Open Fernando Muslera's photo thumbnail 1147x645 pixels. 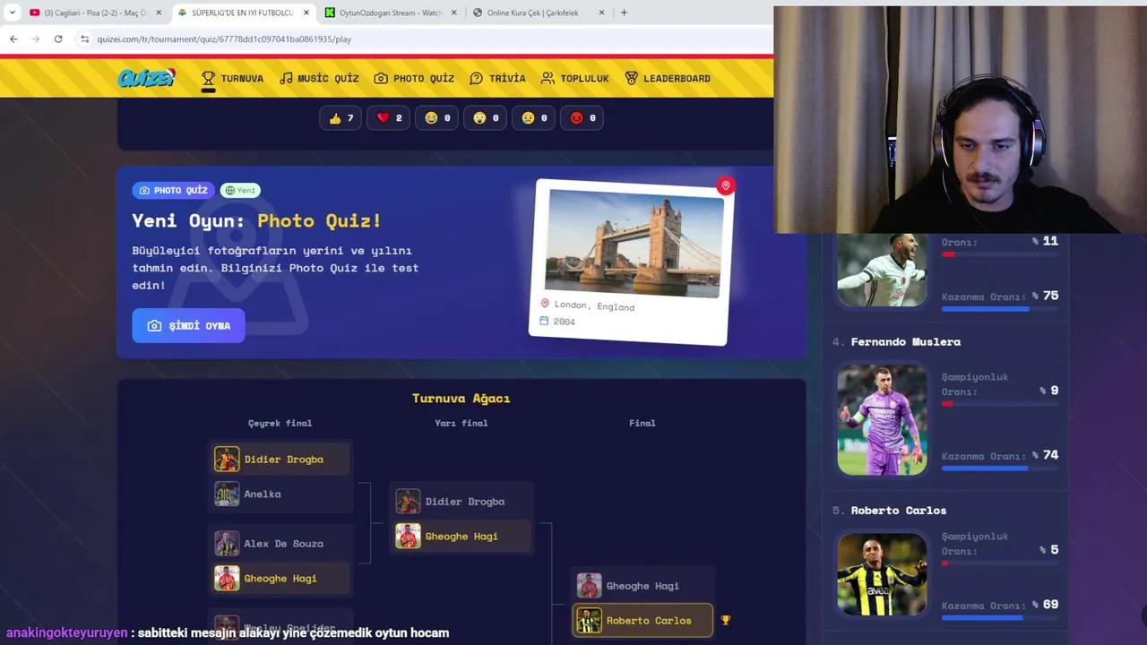tap(882, 419)
